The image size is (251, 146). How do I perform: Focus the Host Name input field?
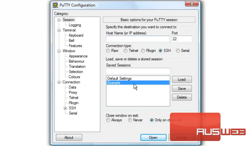coord(138,39)
